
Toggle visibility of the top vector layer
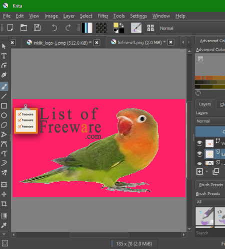(x=199, y=143)
